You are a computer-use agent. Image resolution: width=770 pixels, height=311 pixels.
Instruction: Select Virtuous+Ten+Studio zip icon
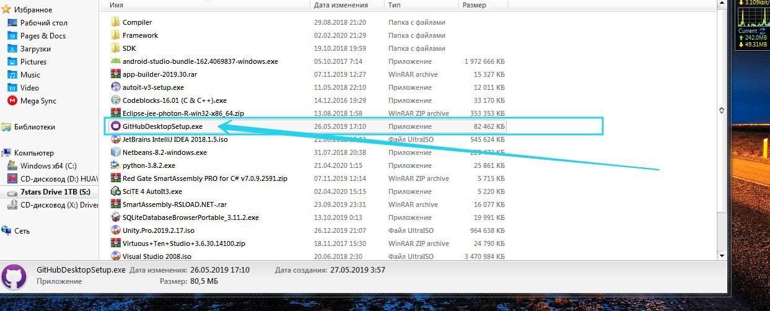(115, 243)
